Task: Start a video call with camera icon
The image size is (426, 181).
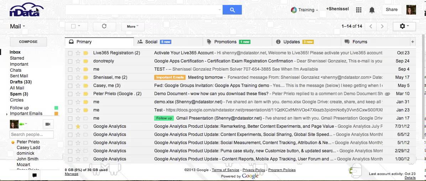Action: tap(48, 124)
